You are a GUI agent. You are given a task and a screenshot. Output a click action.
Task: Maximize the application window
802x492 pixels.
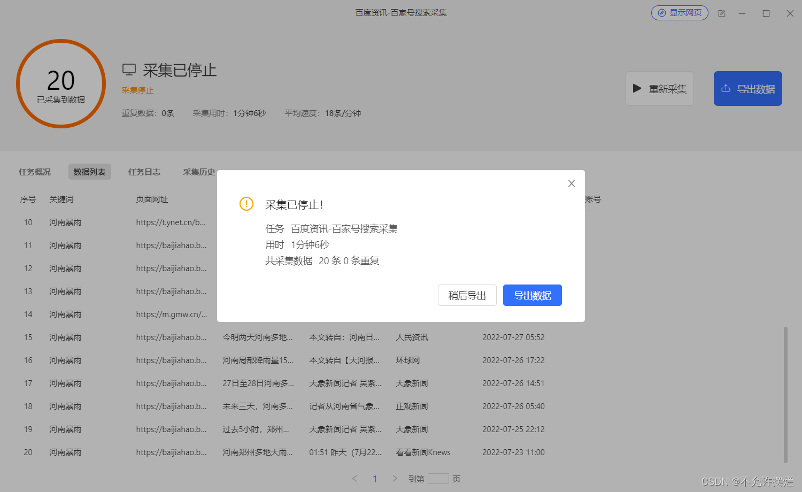coord(766,13)
